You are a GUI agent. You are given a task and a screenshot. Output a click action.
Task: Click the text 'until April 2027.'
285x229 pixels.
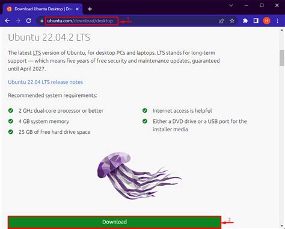tap(27, 69)
